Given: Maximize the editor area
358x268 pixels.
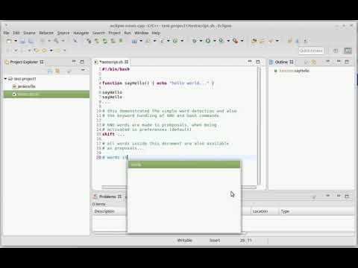Looking at the screenshot, I should click(258, 62).
